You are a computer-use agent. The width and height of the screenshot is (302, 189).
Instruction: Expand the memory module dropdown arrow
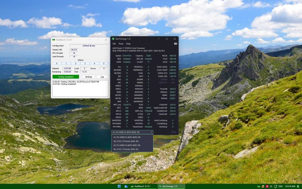pyautogui.click(x=151, y=132)
